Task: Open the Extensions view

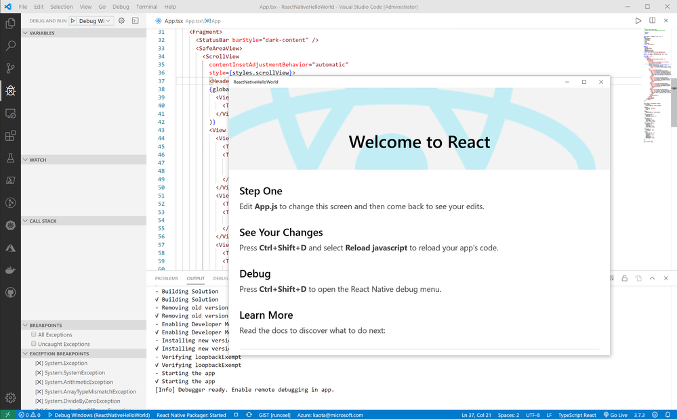Action: 10,136
